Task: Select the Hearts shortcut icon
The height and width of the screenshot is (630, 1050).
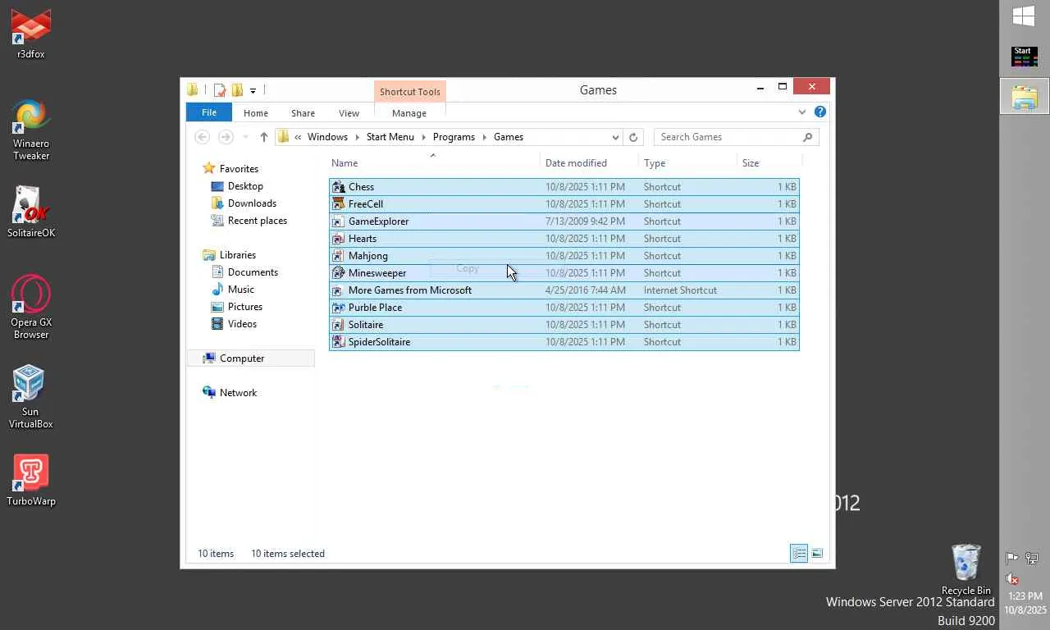Action: [338, 239]
